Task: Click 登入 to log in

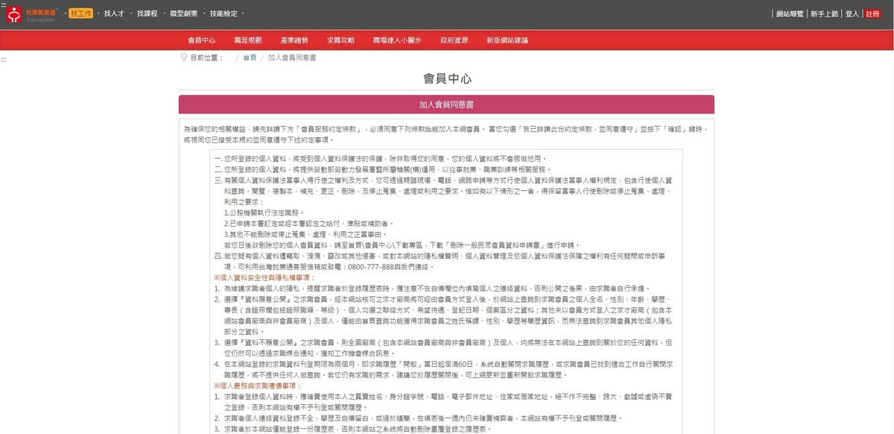Action: coord(852,14)
